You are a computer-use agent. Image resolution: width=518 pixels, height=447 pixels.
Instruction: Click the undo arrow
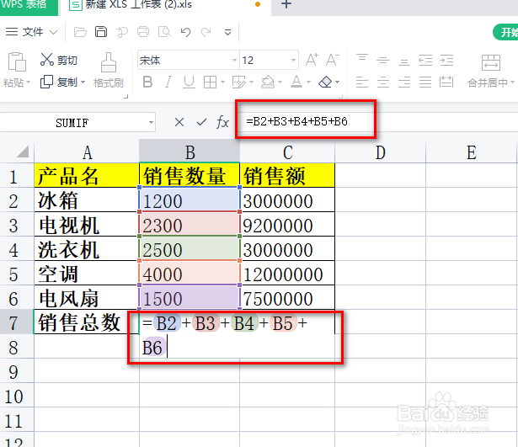[185, 32]
